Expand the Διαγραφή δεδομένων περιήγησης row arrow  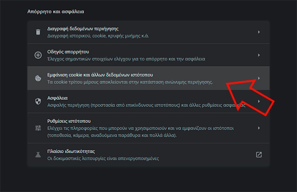coord(259,32)
